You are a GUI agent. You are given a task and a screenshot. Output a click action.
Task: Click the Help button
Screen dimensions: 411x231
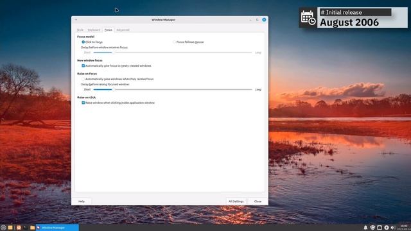[82, 201]
